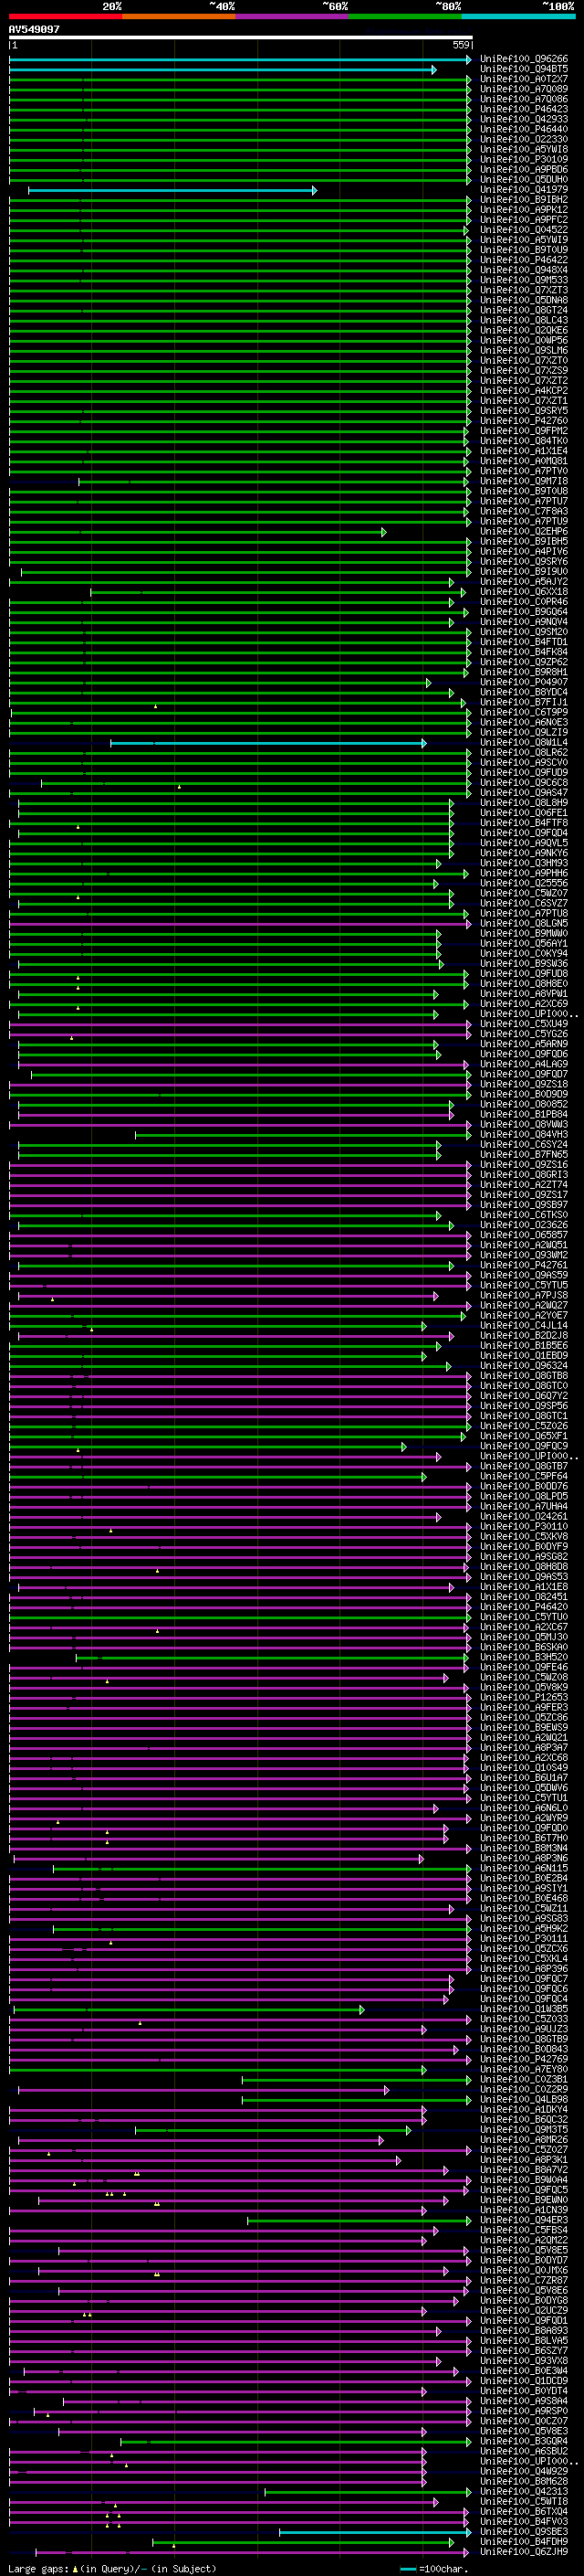Select hit label UniRef100_B4FDH9
584x2576 pixels.
523,2541
